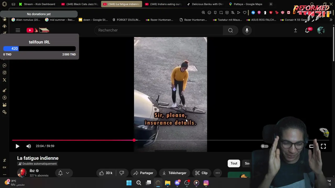
Task: Play the video
Action: [18, 146]
